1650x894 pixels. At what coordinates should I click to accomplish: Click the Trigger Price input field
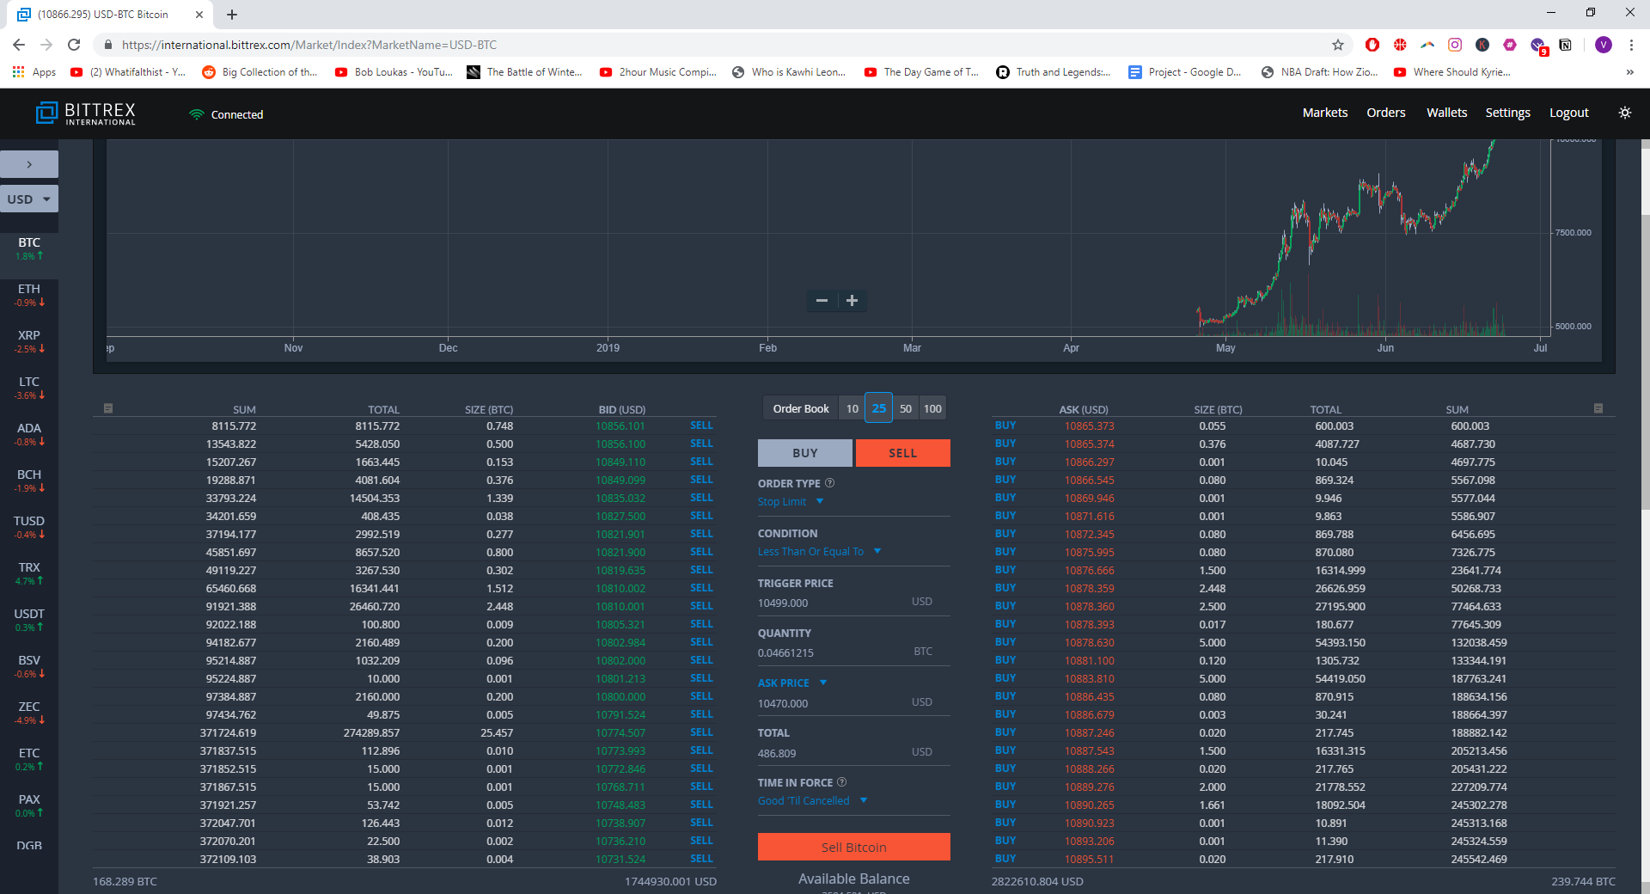(x=825, y=603)
